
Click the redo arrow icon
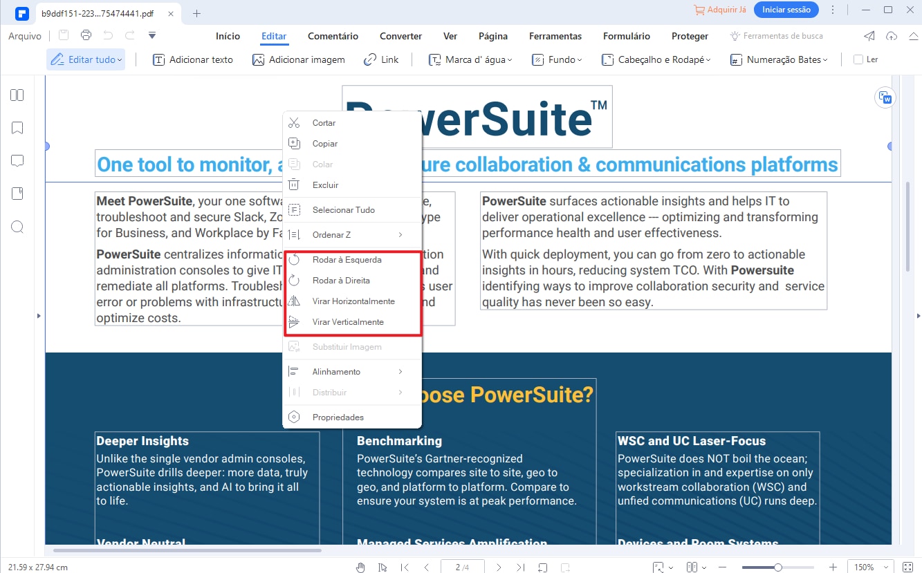coord(130,35)
